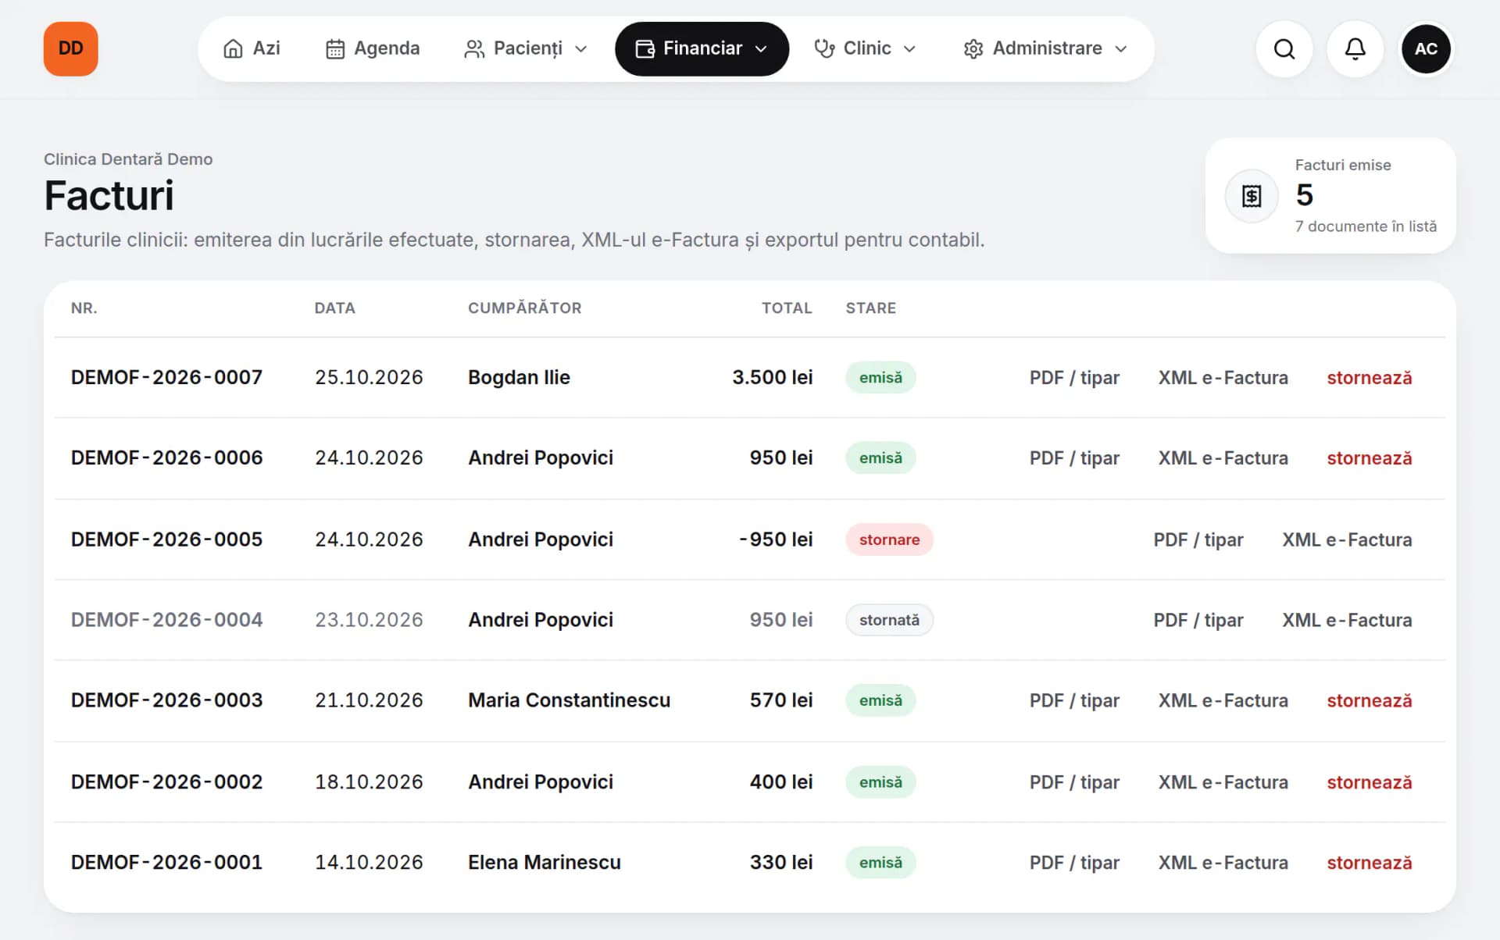1500x940 pixels.
Task: Click the CUMPĂRĂTOR column header
Action: (524, 308)
